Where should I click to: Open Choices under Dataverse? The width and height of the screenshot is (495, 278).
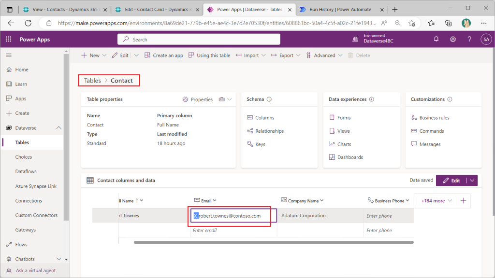point(23,157)
